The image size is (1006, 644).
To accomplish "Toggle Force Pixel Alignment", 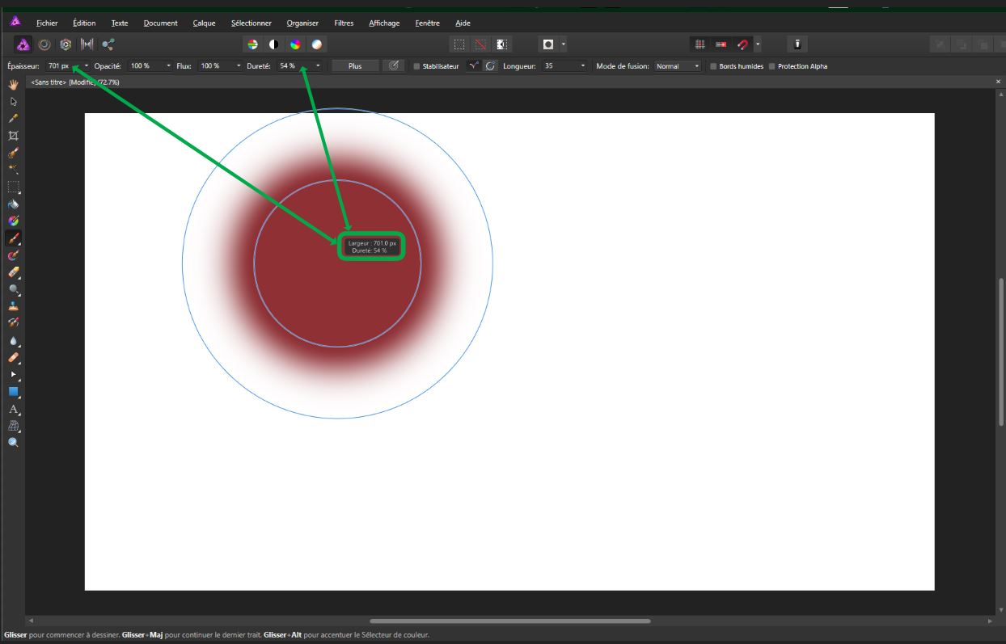I will (x=700, y=44).
